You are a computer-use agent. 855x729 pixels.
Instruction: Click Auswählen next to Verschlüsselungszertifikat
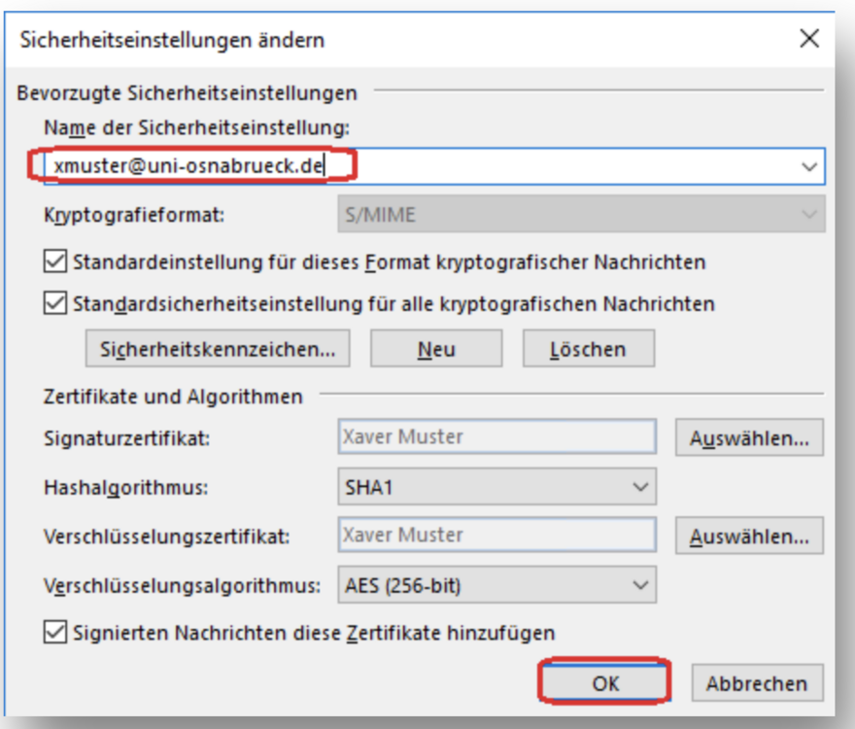click(750, 534)
